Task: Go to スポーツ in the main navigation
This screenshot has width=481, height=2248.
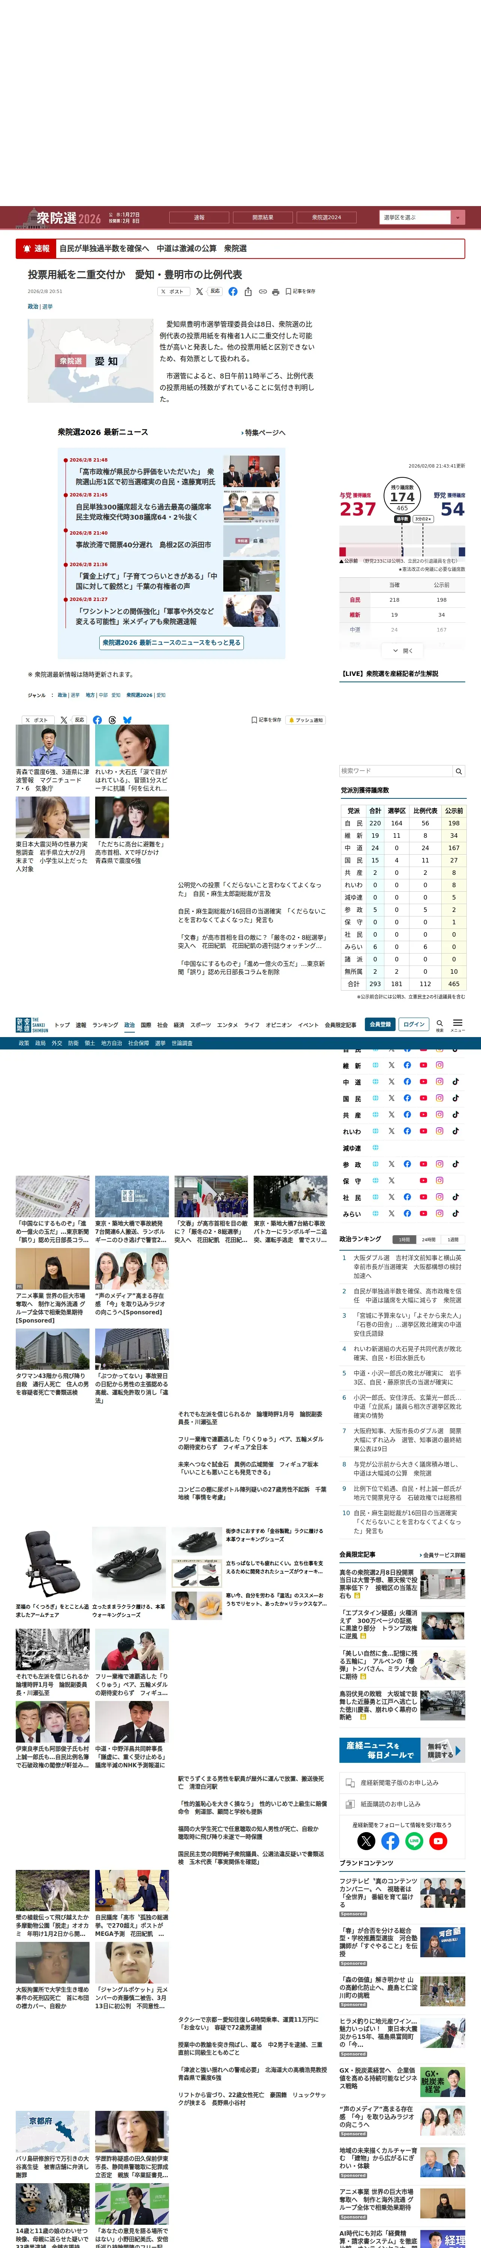Action: (201, 1025)
